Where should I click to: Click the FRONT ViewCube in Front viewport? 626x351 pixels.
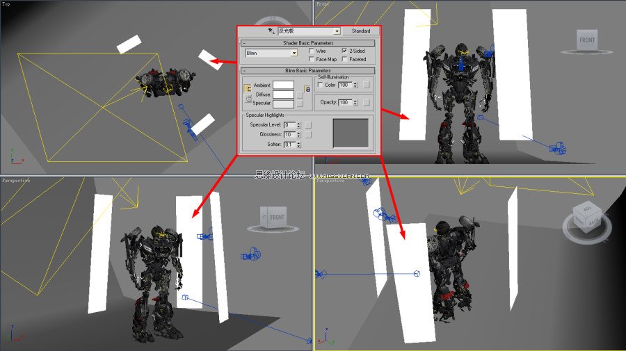point(587,40)
